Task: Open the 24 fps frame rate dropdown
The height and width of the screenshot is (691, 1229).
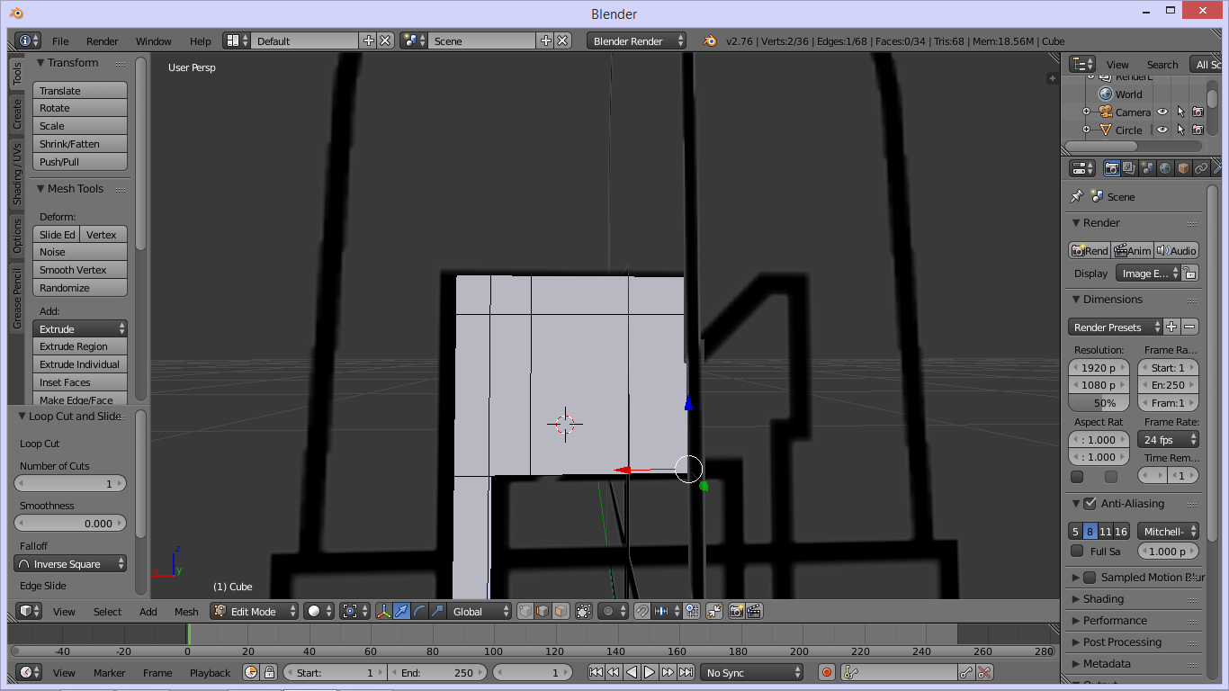Action: pyautogui.click(x=1169, y=439)
